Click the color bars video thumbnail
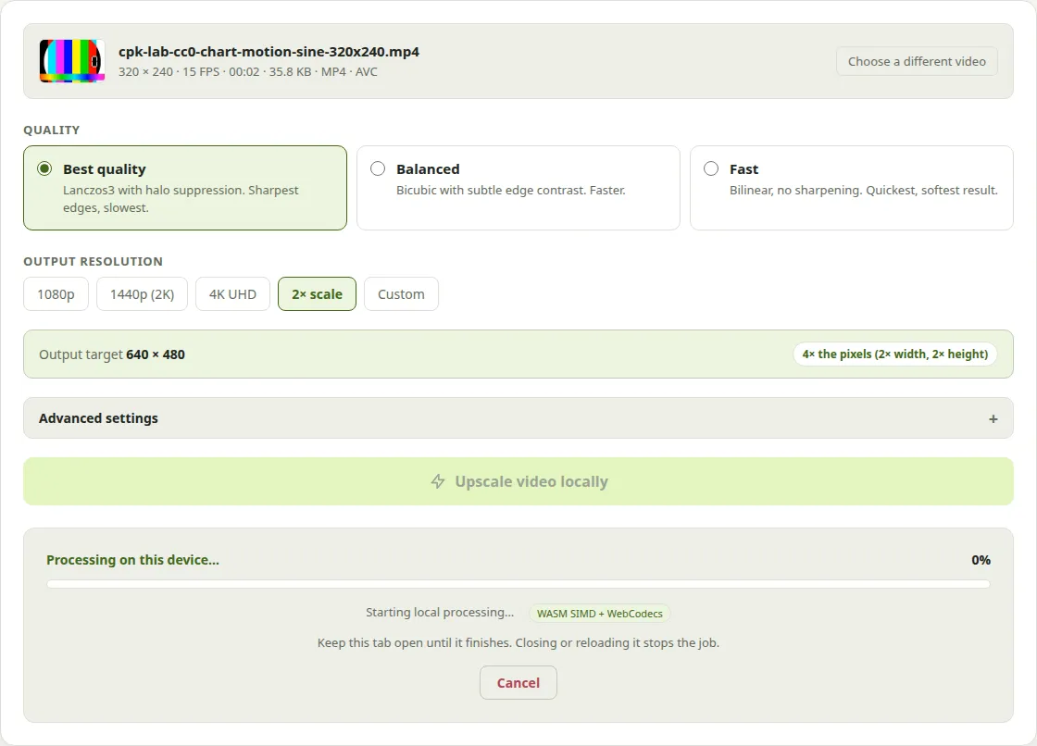This screenshot has width=1037, height=746. pyautogui.click(x=72, y=61)
